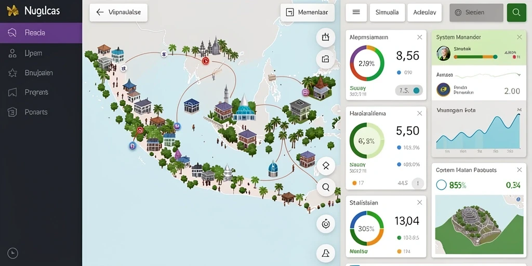Image resolution: width=532 pixels, height=266 pixels.
Task: Click the magnifier zoom icon on map
Action: [x=326, y=187]
